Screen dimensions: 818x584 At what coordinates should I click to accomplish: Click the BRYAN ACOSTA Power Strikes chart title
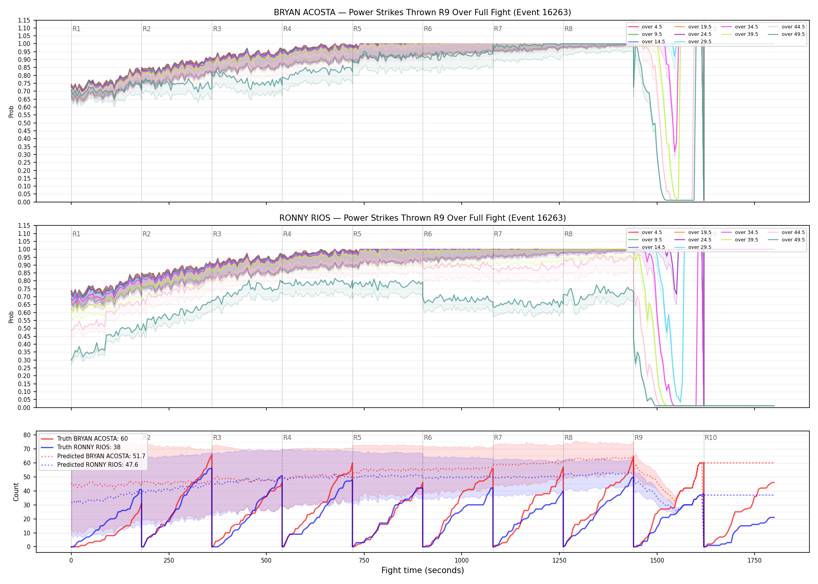click(x=422, y=12)
